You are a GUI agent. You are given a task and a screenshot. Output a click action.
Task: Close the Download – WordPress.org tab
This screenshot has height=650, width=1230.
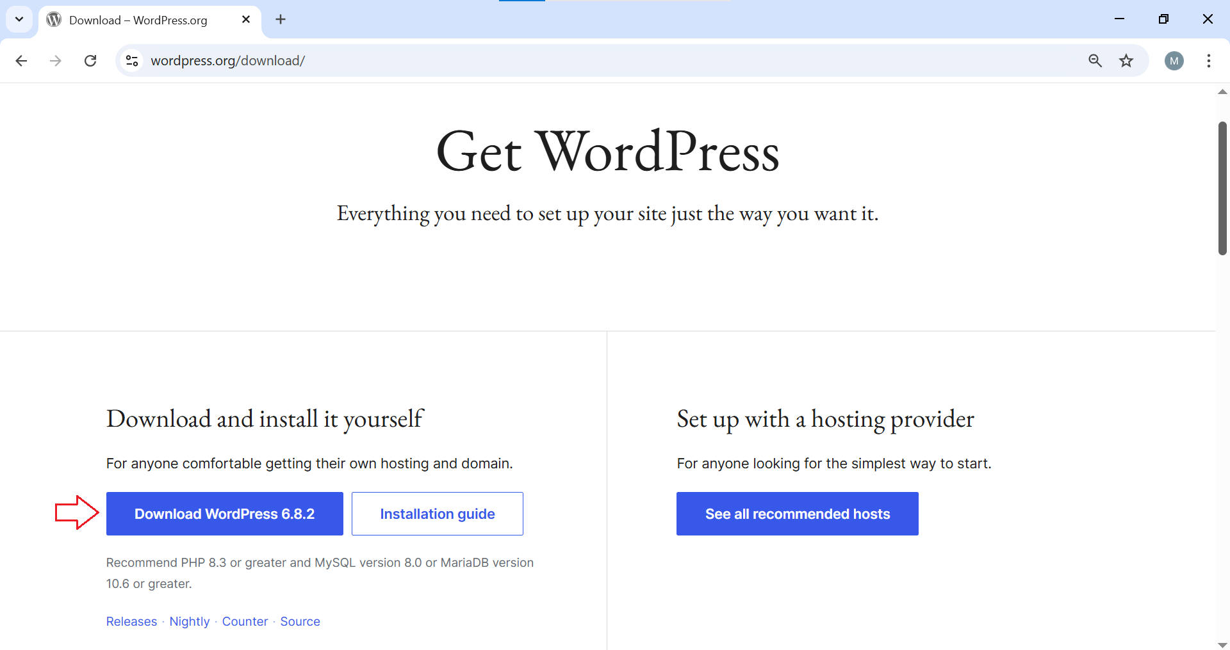click(x=246, y=19)
